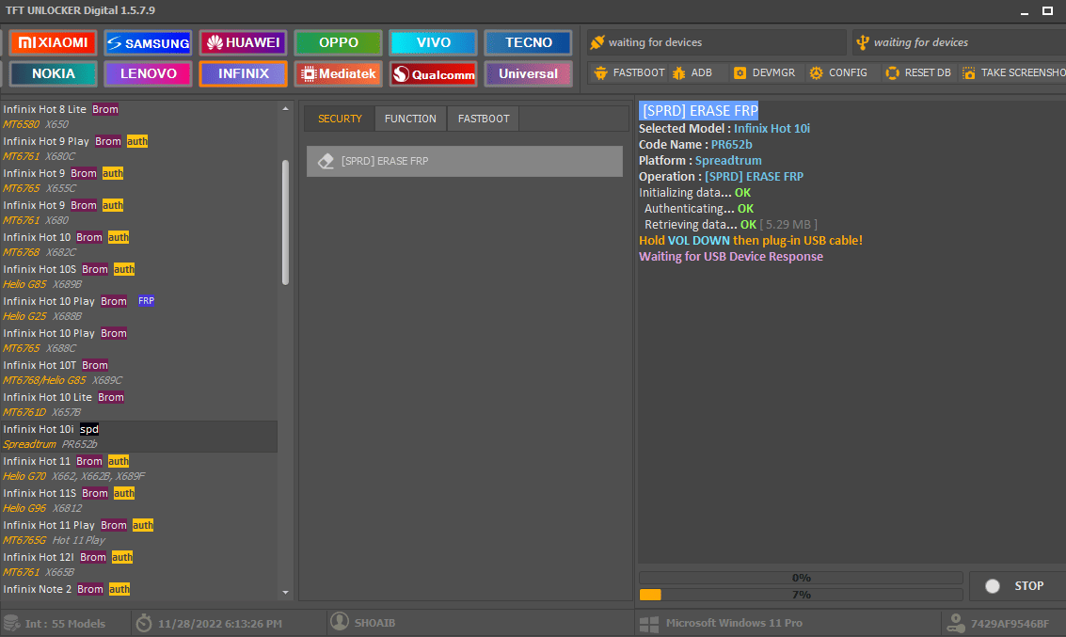Select Infinix Hot 10 Play X688B entry
Viewport: 1066px width, 637px height.
pos(138,308)
